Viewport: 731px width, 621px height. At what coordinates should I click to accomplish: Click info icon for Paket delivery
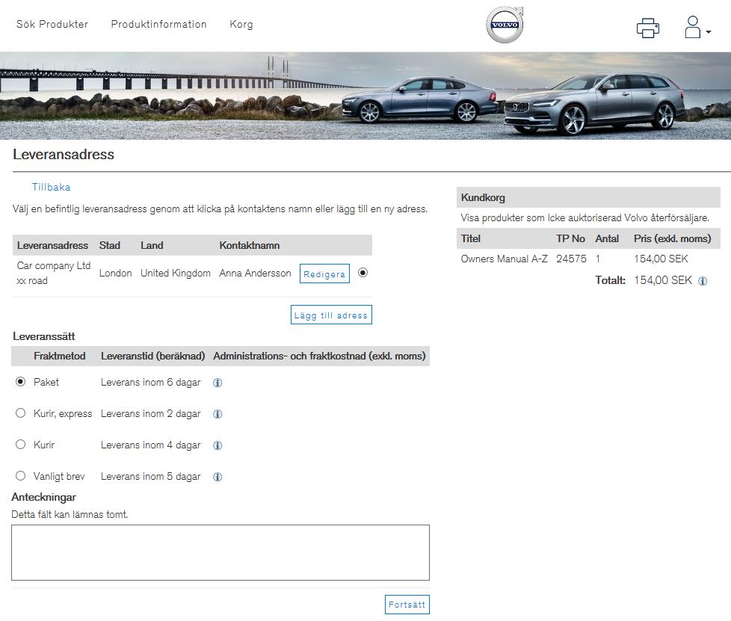218,383
